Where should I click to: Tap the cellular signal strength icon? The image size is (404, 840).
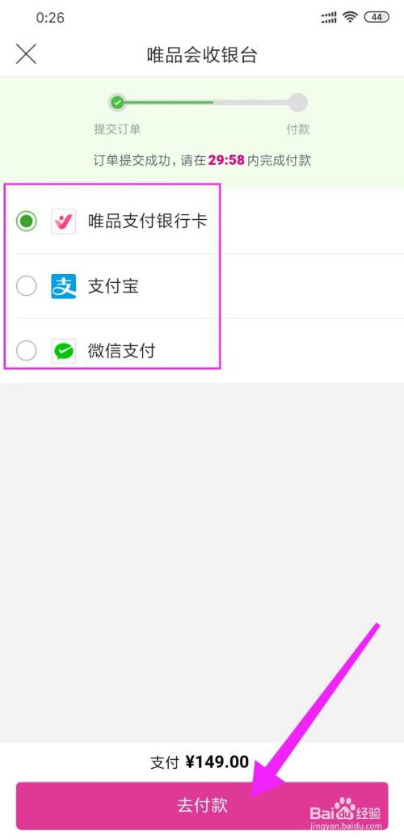coord(329,18)
